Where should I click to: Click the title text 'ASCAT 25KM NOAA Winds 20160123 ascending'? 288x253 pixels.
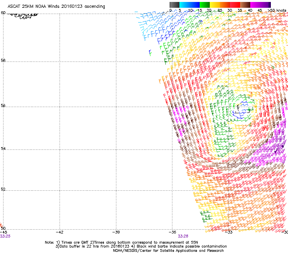[x=56, y=7]
